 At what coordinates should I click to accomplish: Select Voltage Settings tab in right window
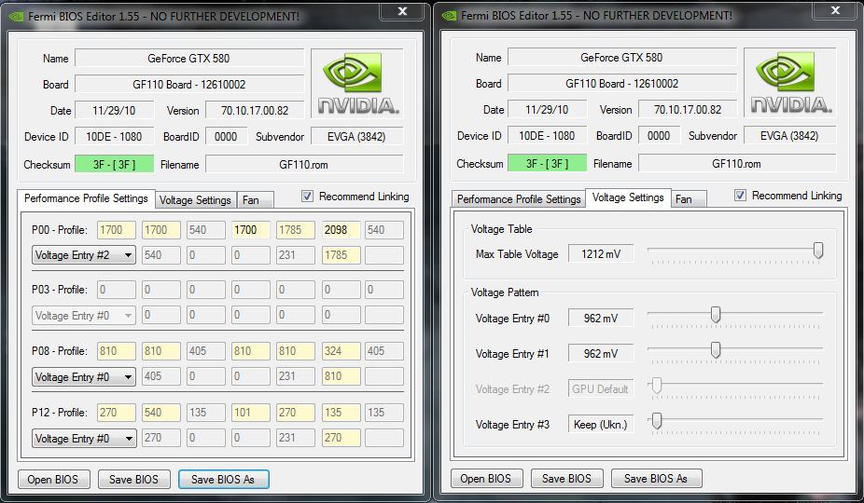pyautogui.click(x=628, y=197)
